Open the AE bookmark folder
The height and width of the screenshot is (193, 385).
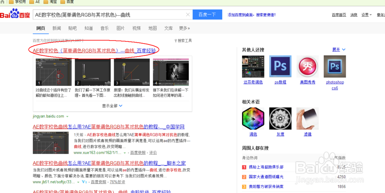pos(34,2)
